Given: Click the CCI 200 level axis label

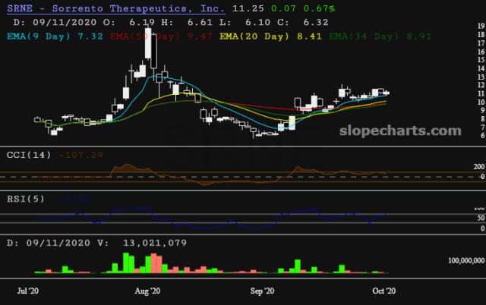Looking at the screenshot, I should point(479,167).
